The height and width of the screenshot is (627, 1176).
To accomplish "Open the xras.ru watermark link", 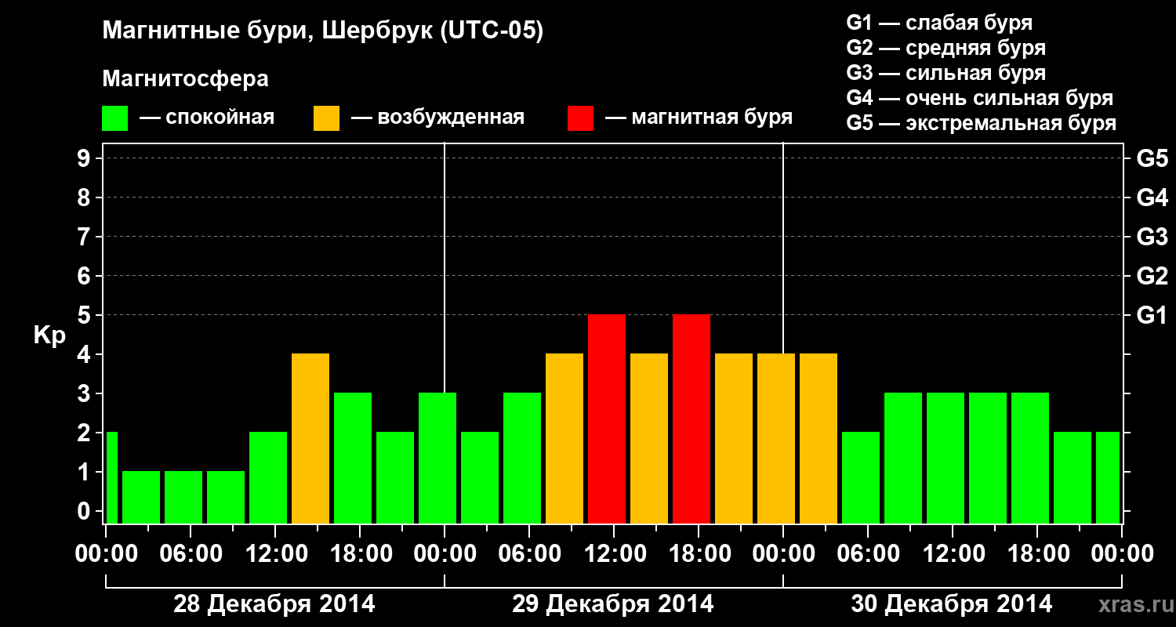I will click(x=1132, y=605).
